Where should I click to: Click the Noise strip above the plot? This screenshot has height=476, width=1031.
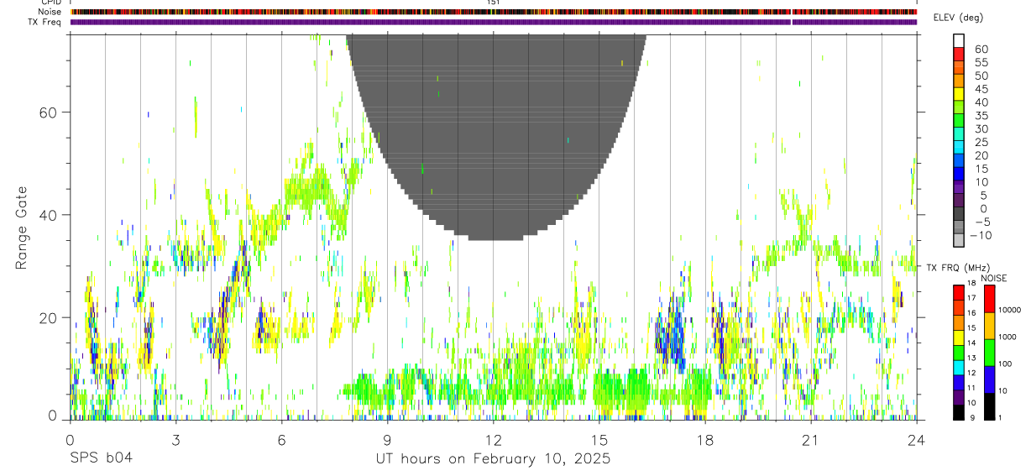coord(494,13)
